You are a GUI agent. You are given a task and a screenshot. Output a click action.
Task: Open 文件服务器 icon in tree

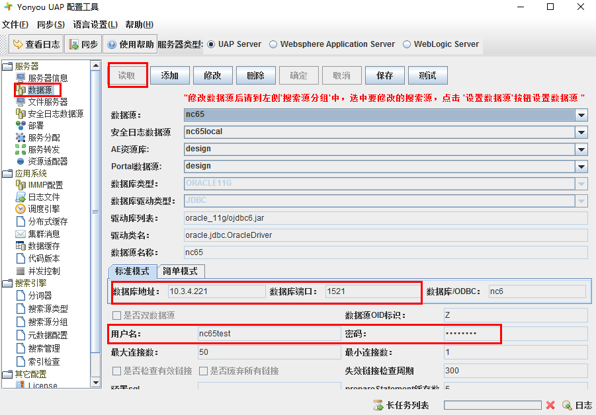coord(21,102)
